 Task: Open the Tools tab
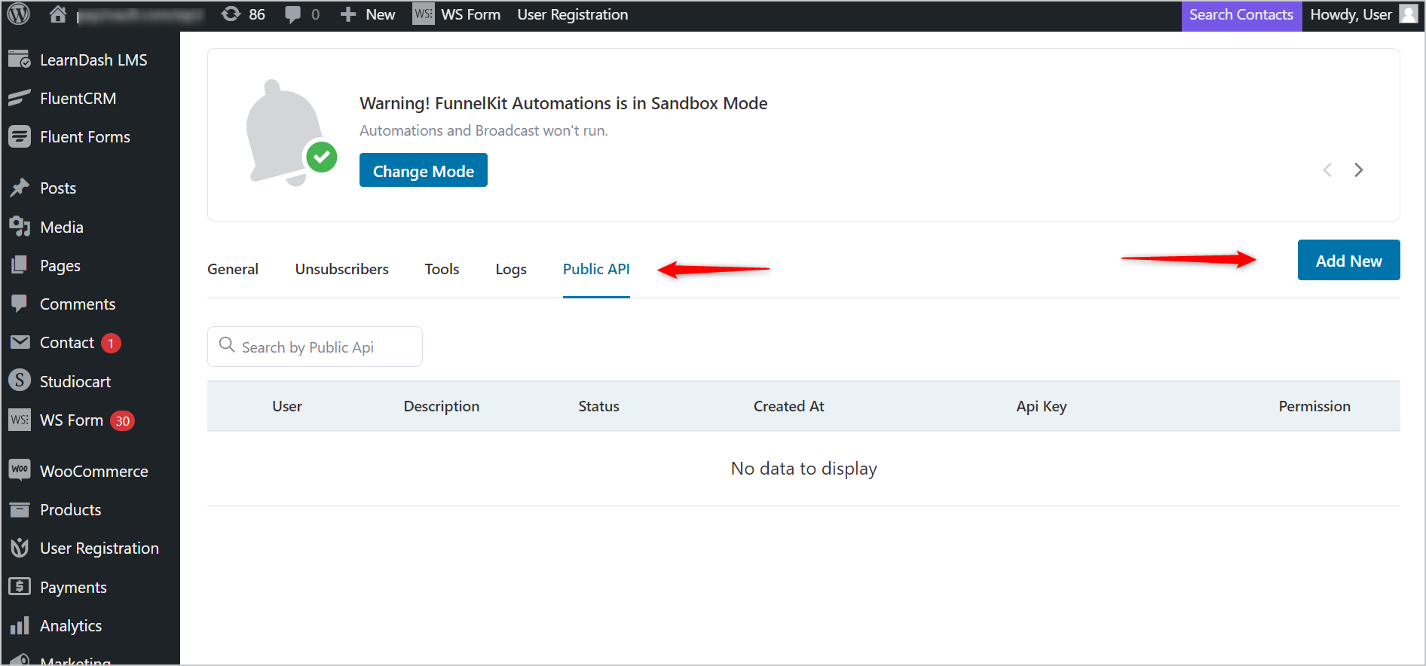click(x=442, y=269)
